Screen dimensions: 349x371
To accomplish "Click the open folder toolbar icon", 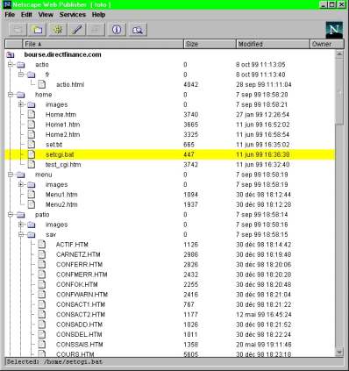I will pyautogui.click(x=37, y=30).
